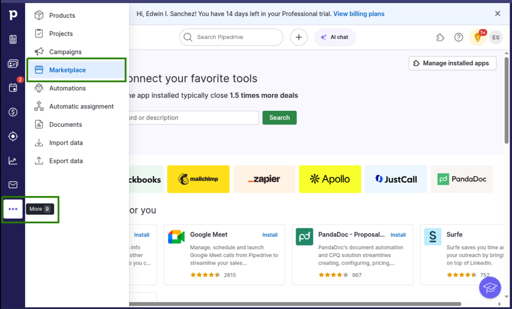Click Manage installed apps button
The width and height of the screenshot is (512, 309).
pos(452,63)
